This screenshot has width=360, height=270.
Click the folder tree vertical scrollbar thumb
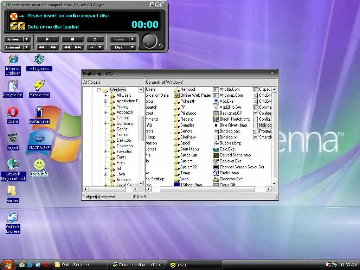coord(141,129)
